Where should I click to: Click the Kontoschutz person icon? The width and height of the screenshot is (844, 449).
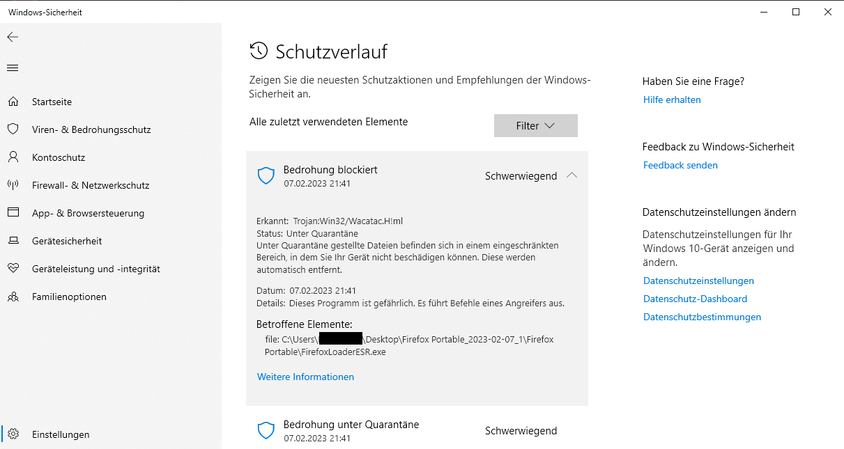pyautogui.click(x=13, y=157)
